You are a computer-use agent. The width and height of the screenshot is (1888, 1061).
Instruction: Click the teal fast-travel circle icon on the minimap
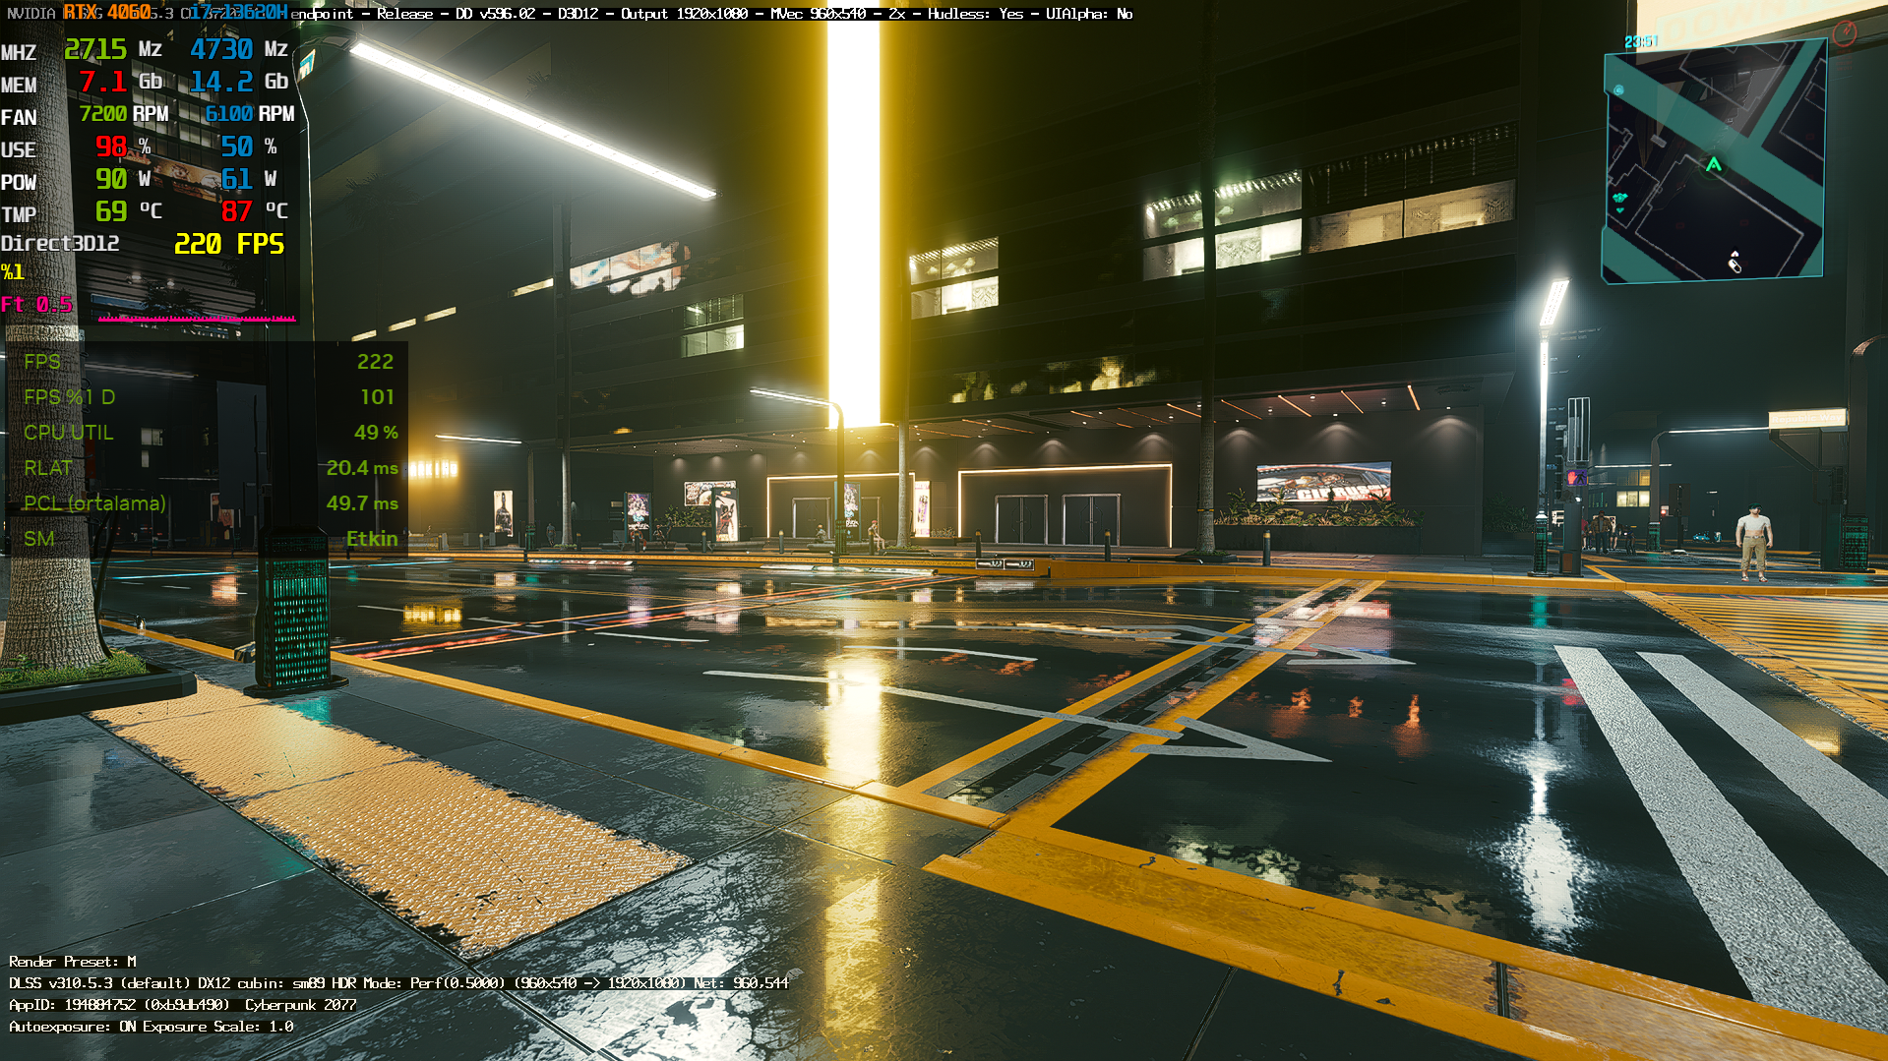click(1618, 90)
